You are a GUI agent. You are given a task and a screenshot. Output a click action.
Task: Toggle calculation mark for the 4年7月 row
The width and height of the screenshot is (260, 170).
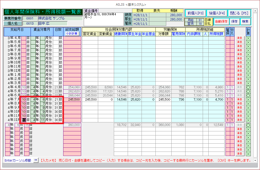[248, 99]
